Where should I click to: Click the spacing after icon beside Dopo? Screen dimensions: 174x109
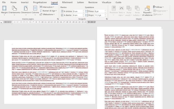coord(87,15)
